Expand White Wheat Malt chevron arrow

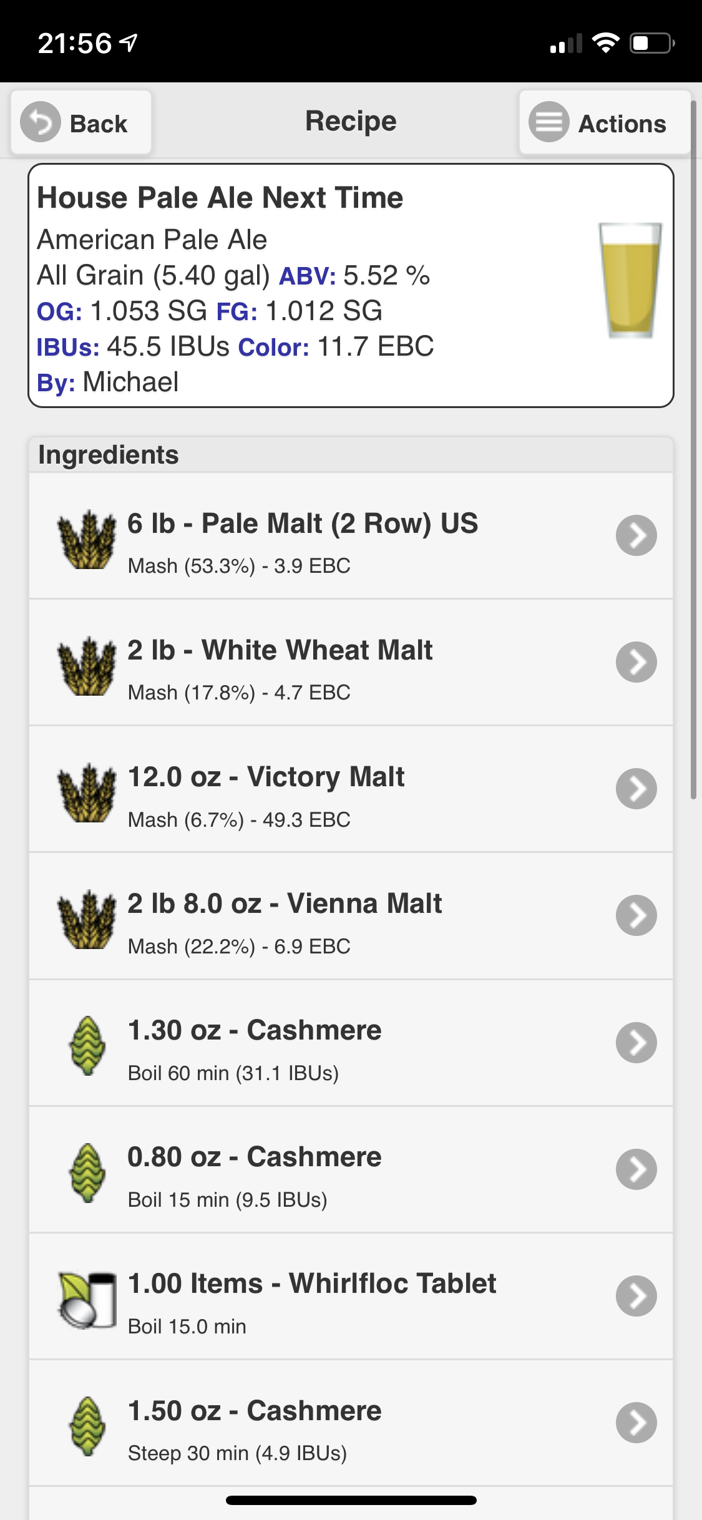636,662
